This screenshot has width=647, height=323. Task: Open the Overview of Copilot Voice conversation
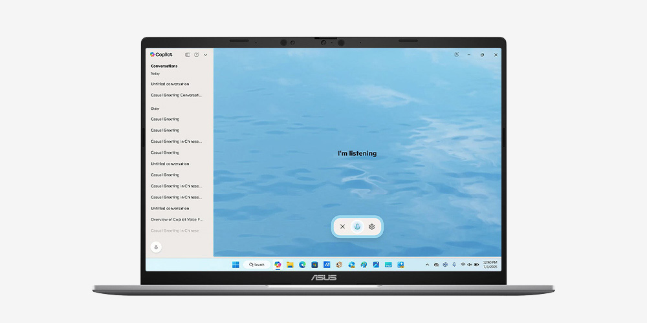click(x=177, y=220)
